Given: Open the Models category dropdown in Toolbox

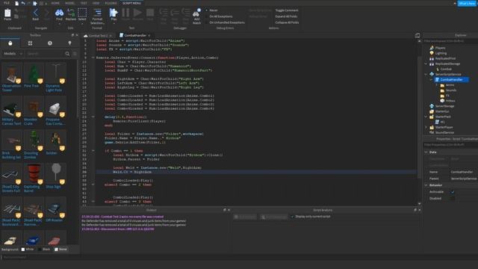Looking at the screenshot, I should [x=13, y=54].
